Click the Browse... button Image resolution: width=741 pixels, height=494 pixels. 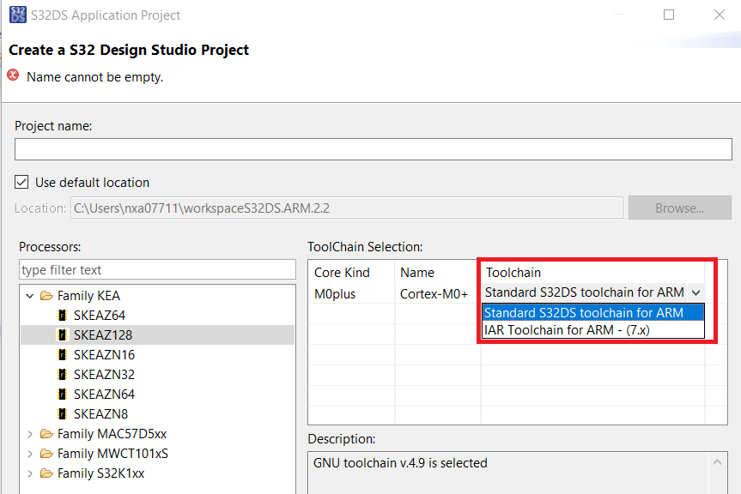pyautogui.click(x=679, y=208)
